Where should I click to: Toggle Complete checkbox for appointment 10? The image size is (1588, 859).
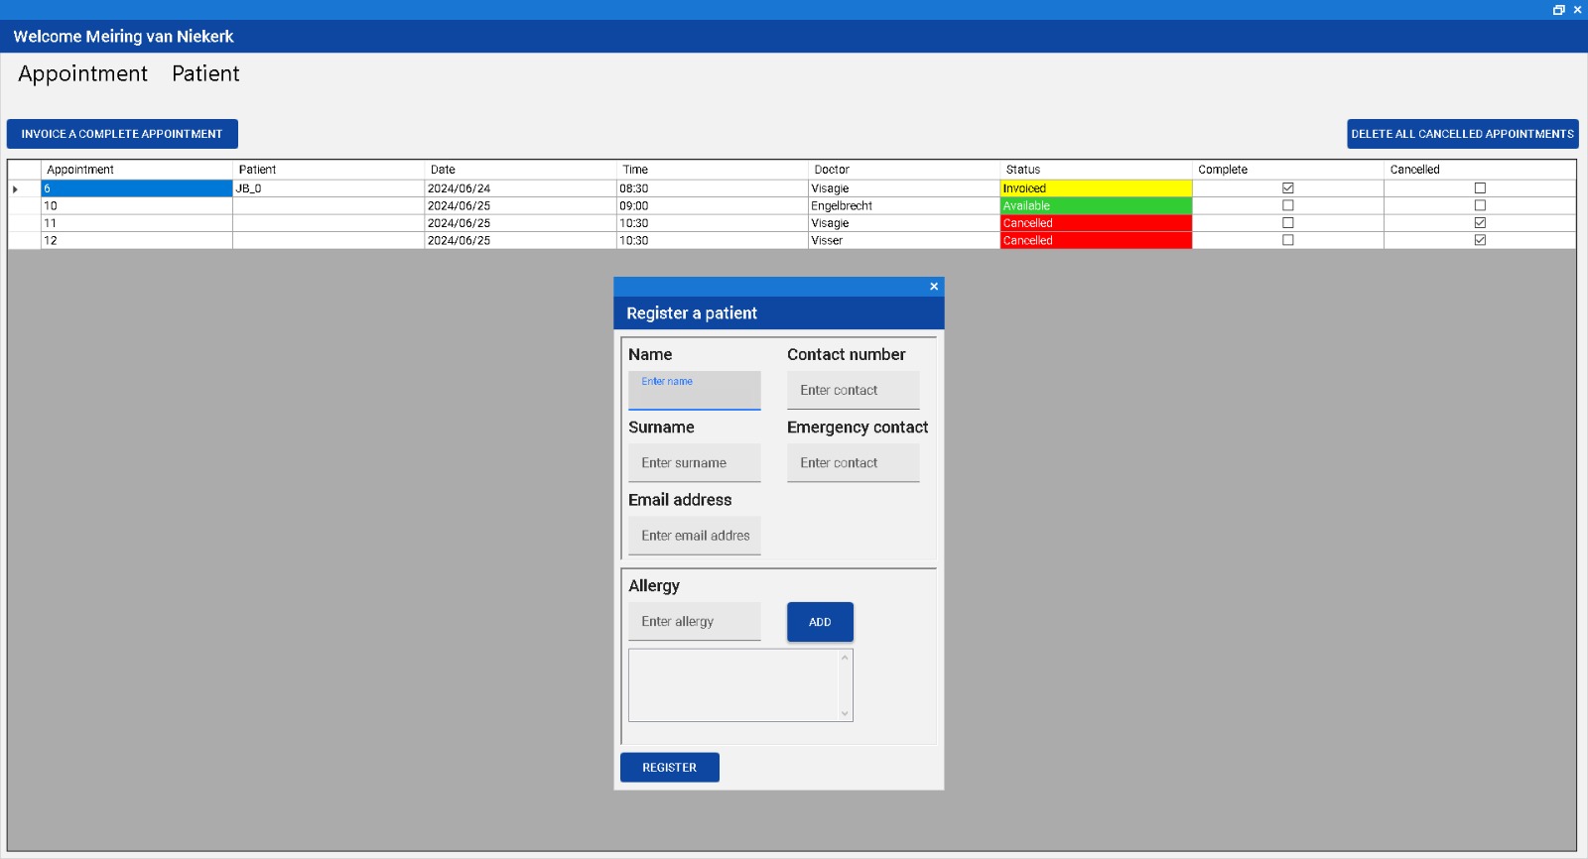point(1288,205)
